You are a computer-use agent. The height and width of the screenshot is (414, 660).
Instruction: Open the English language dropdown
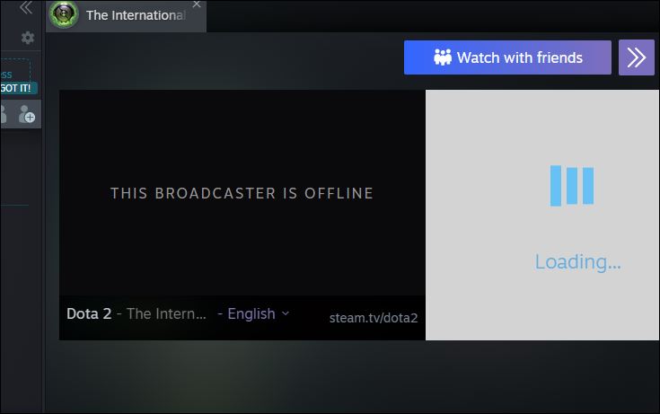click(259, 313)
